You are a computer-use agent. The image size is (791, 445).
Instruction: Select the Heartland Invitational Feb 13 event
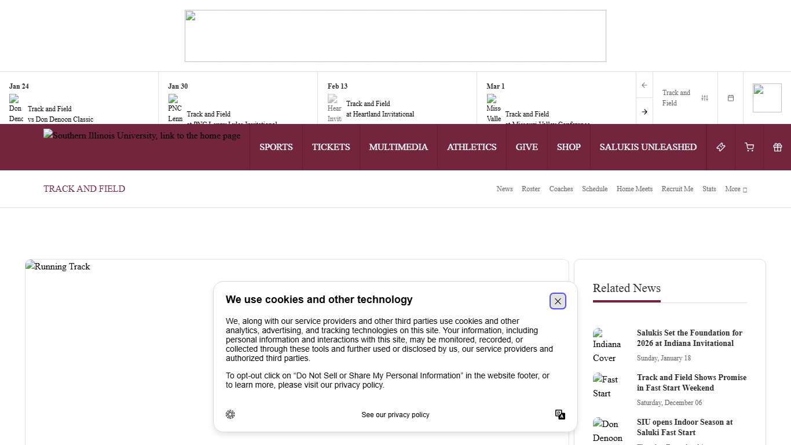pos(380,109)
